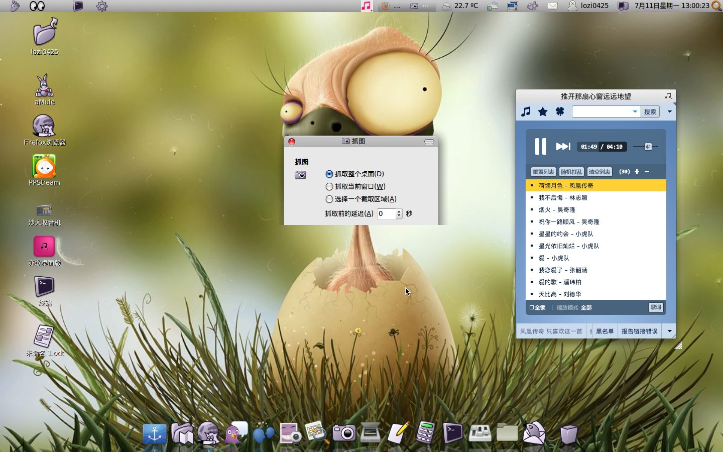Select 抓取当前窗口 radio option
Viewport: 723px width, 452px height.
tap(355, 186)
